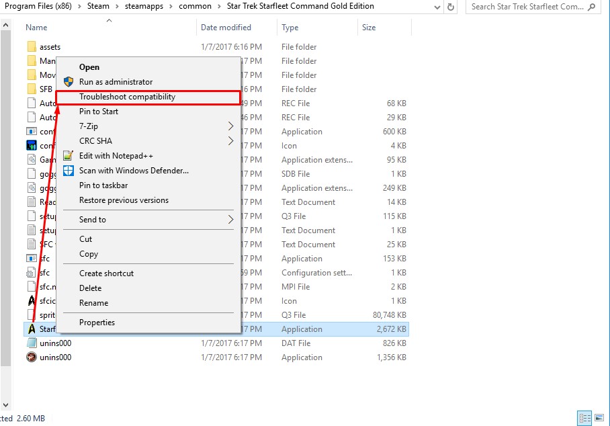Sort by Type column header

tap(290, 28)
